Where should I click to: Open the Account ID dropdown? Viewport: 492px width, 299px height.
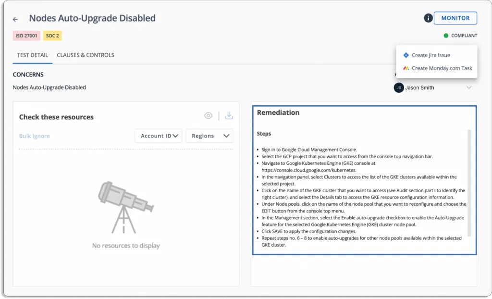click(x=159, y=136)
